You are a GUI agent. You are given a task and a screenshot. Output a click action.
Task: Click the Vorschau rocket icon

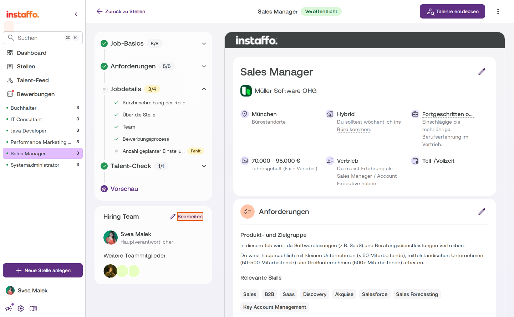(104, 189)
